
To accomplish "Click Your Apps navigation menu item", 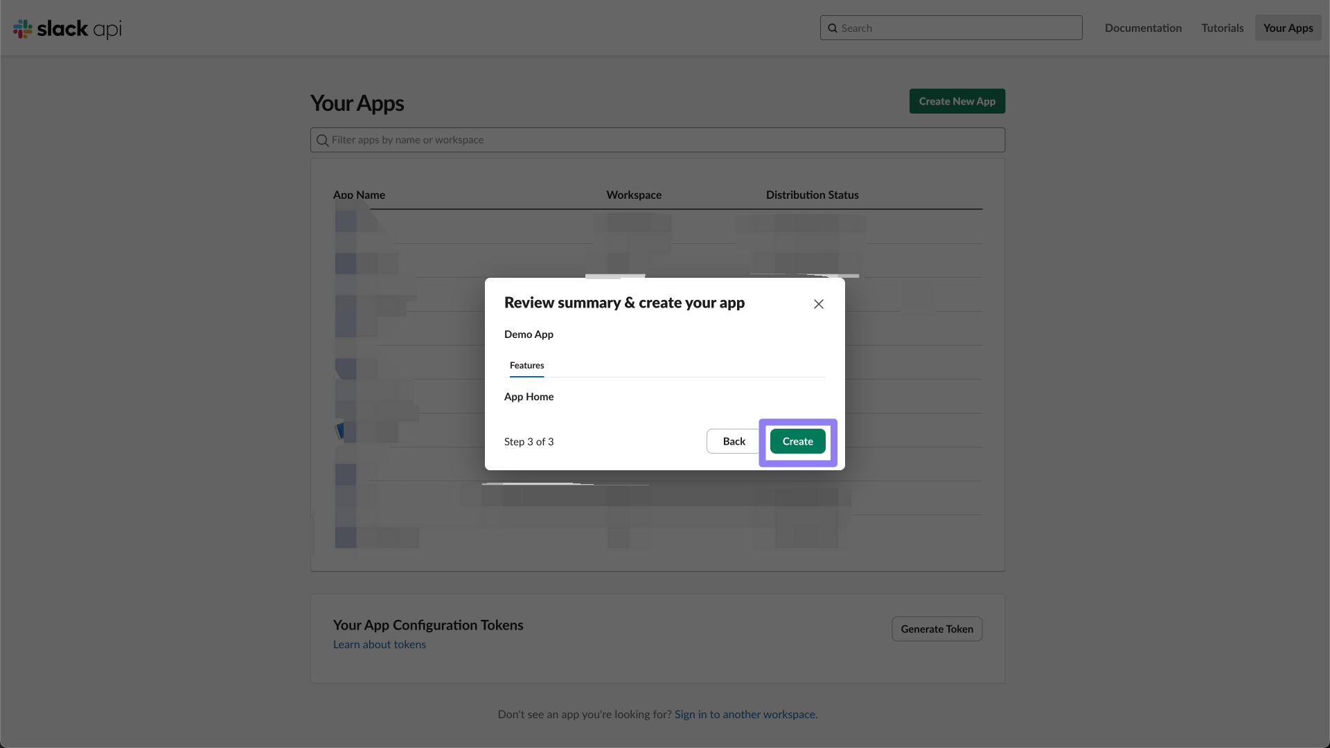I will (x=1288, y=28).
